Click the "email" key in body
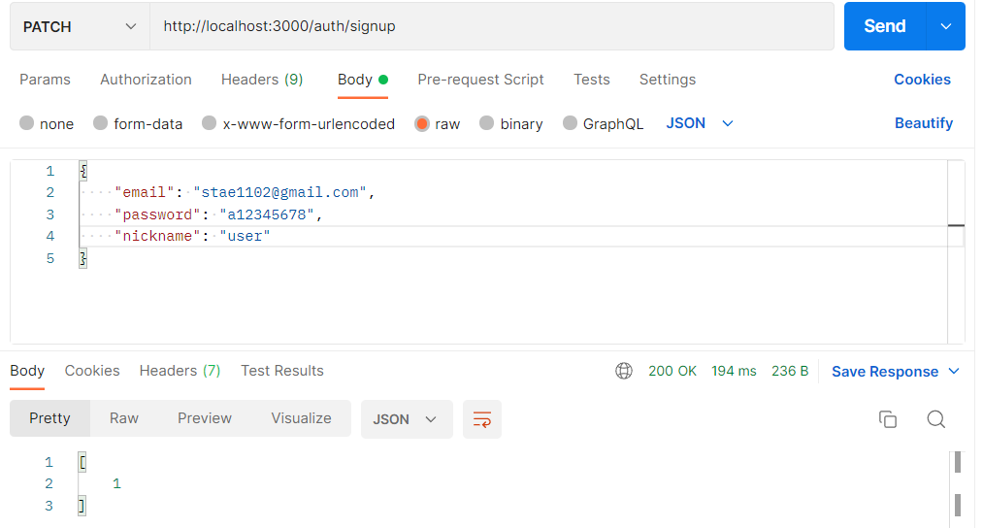Image resolution: width=983 pixels, height=528 pixels. pos(145,192)
